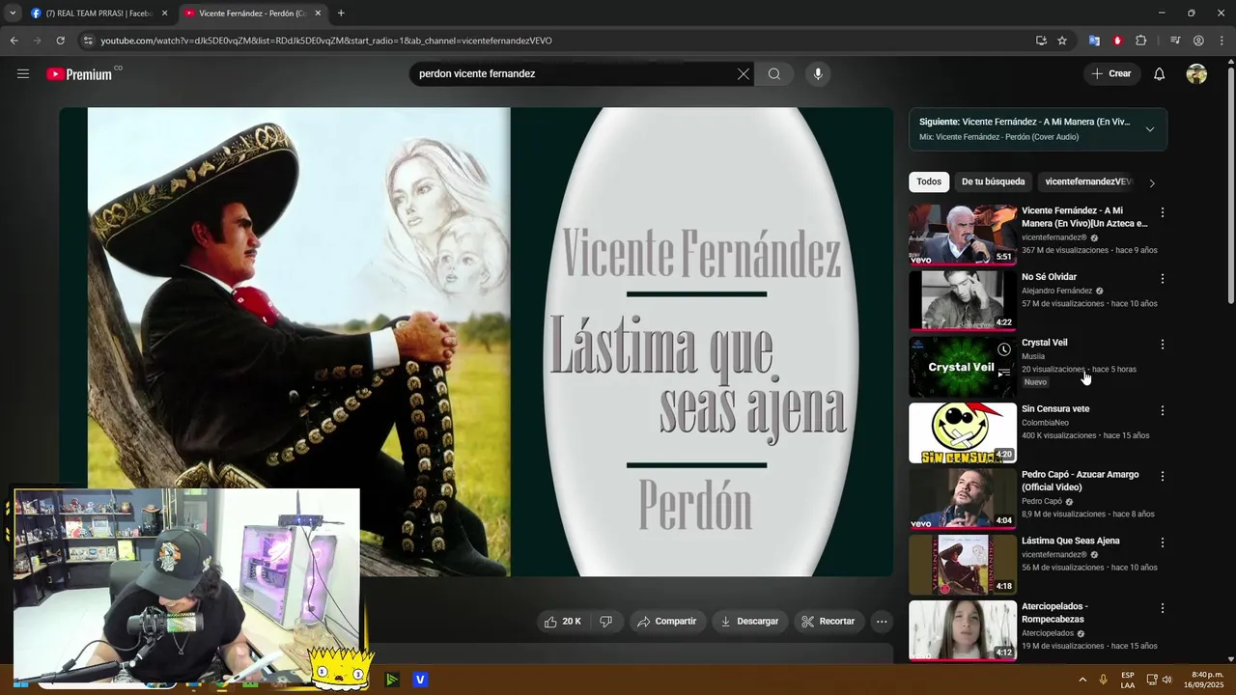Open options menu for Crystal Veil
Image resolution: width=1236 pixels, height=695 pixels.
1163,345
